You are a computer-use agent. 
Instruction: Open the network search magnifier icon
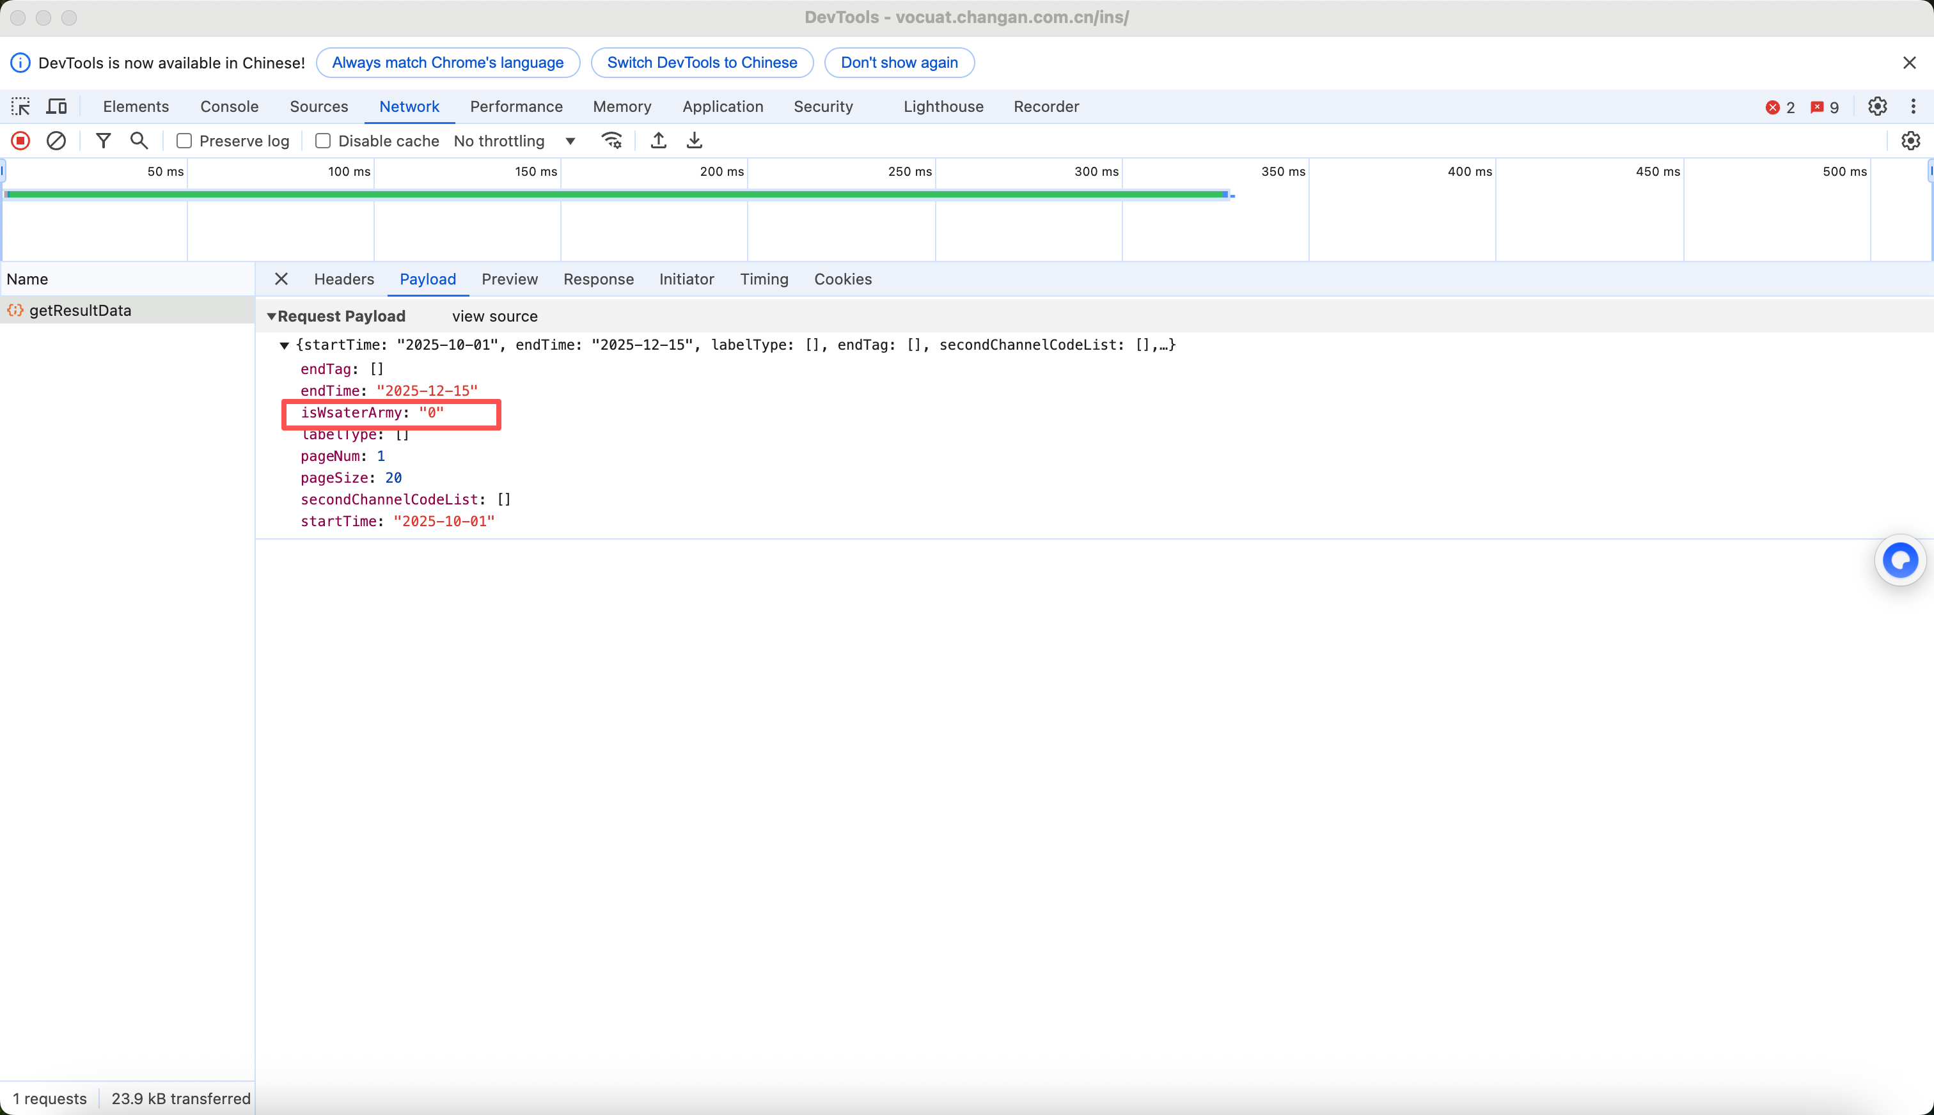139,141
